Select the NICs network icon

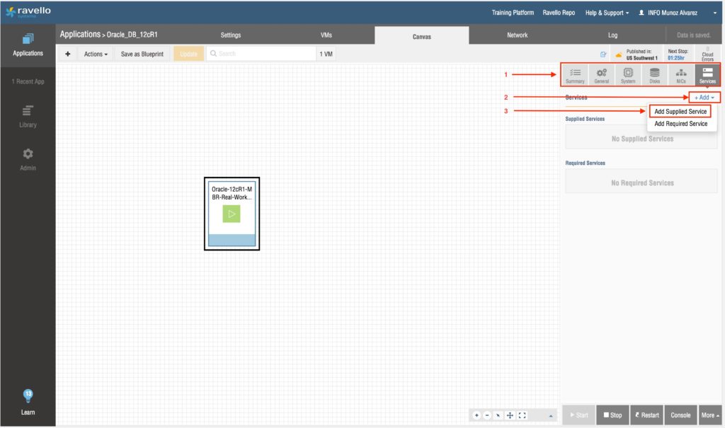680,75
